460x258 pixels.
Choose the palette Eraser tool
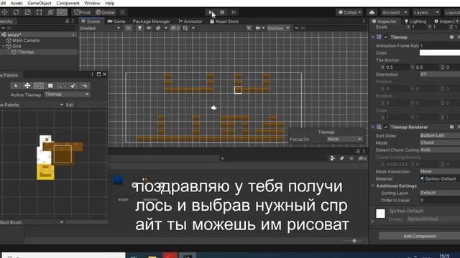coord(73,86)
